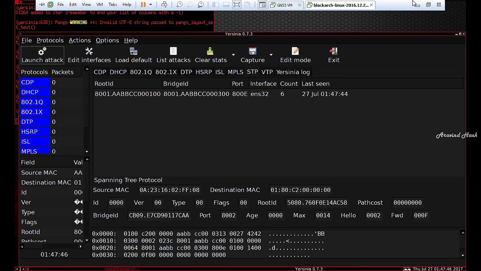This screenshot has height=271, width=481.
Task: Switch to the HSRP tab
Action: point(204,72)
